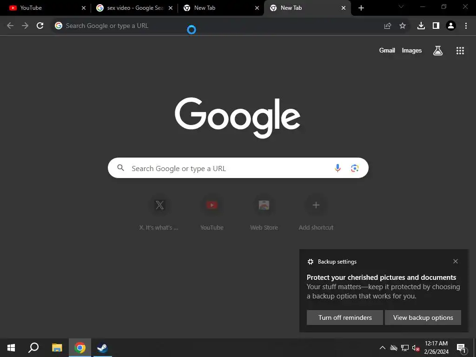This screenshot has width=476, height=357.
Task: Close the YouTube tab
Action: pyautogui.click(x=84, y=8)
